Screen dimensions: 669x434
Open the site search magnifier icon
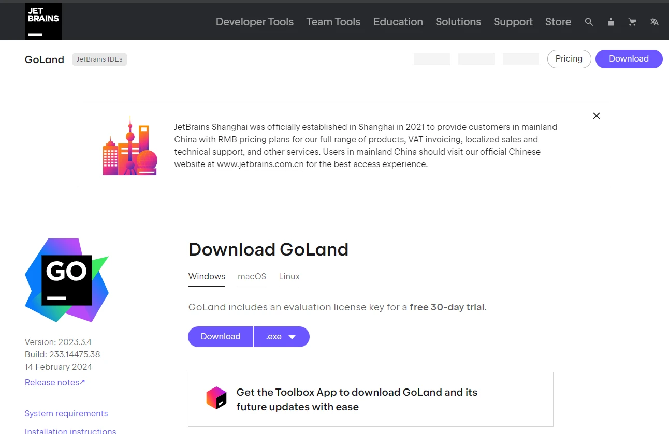tap(589, 22)
